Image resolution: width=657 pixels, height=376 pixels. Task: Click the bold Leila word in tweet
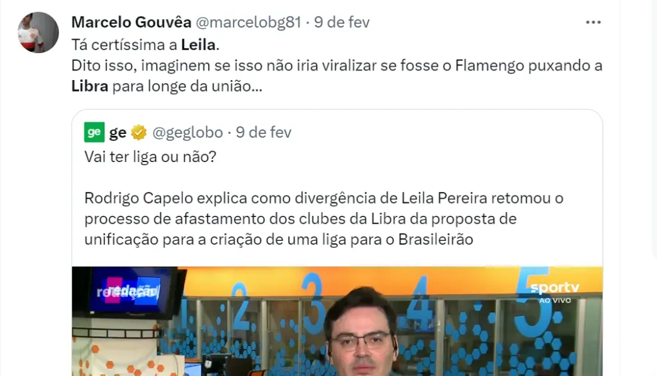click(x=198, y=45)
